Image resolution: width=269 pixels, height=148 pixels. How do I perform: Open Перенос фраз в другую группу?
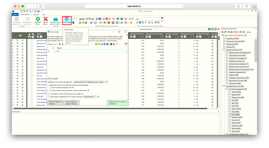click(x=56, y=21)
